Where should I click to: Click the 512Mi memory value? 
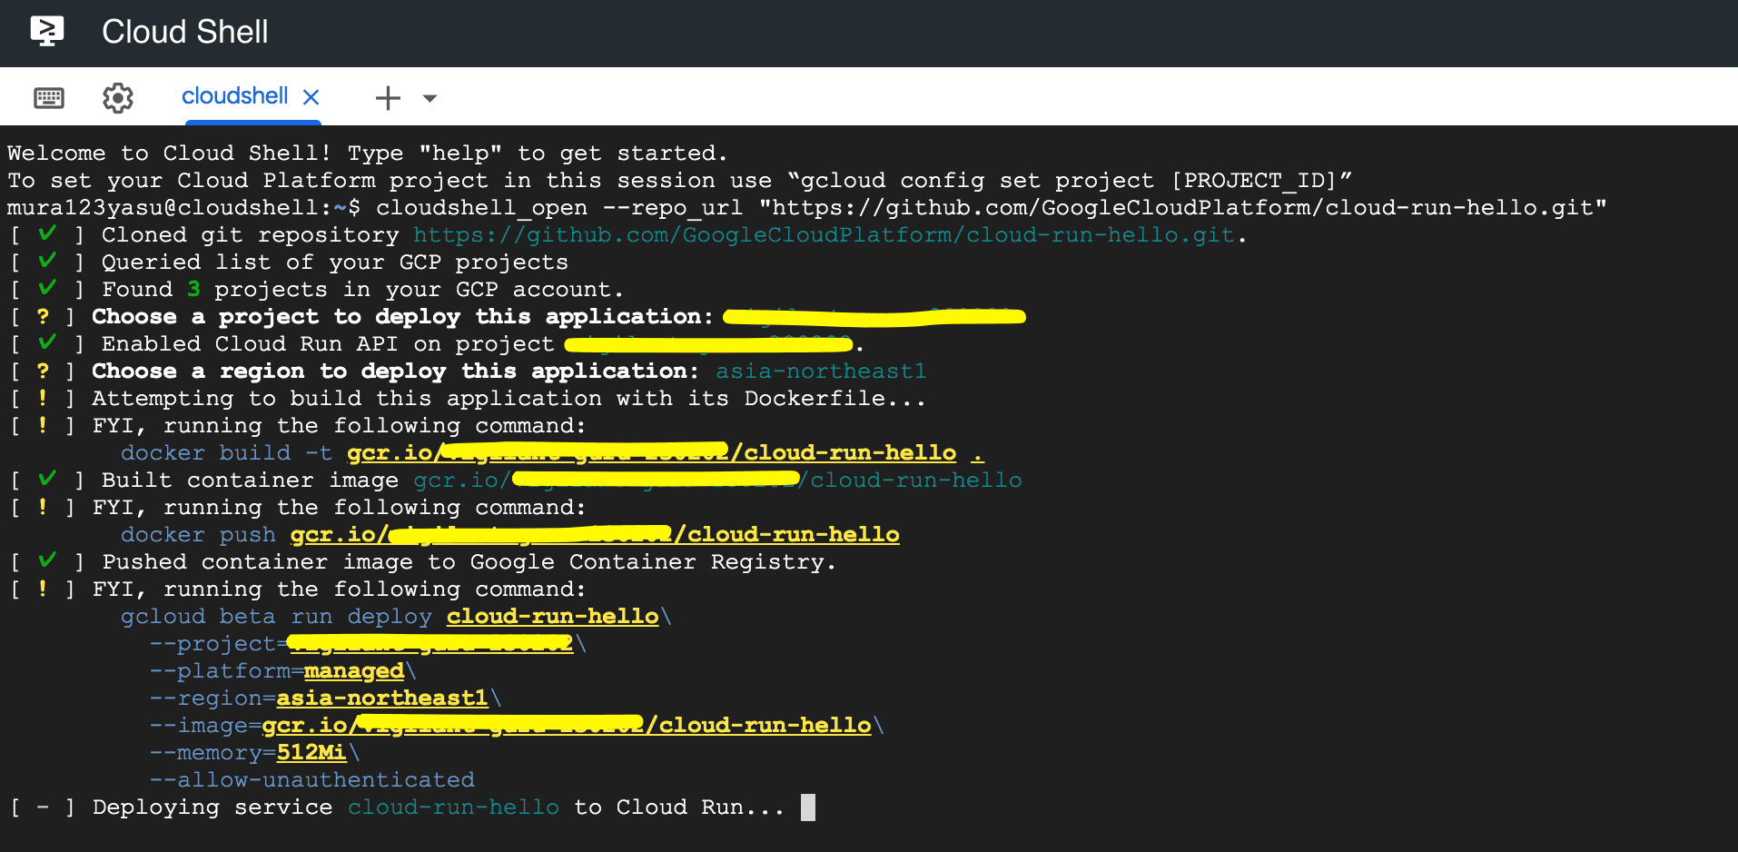[311, 753]
